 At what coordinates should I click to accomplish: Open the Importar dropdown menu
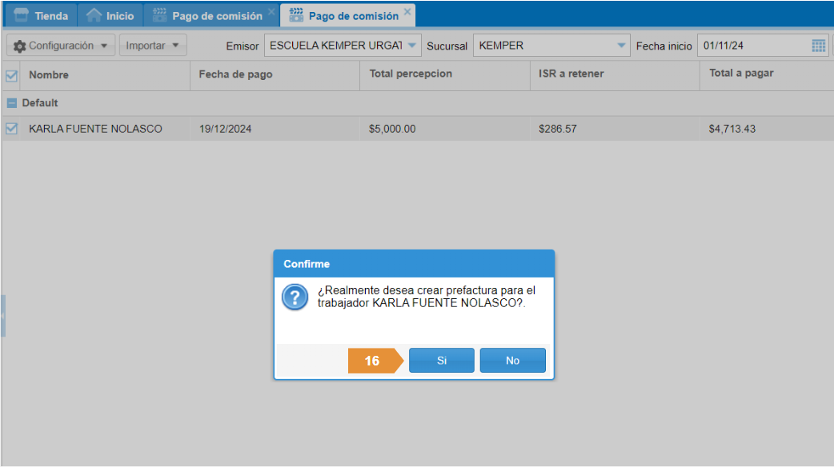click(153, 46)
